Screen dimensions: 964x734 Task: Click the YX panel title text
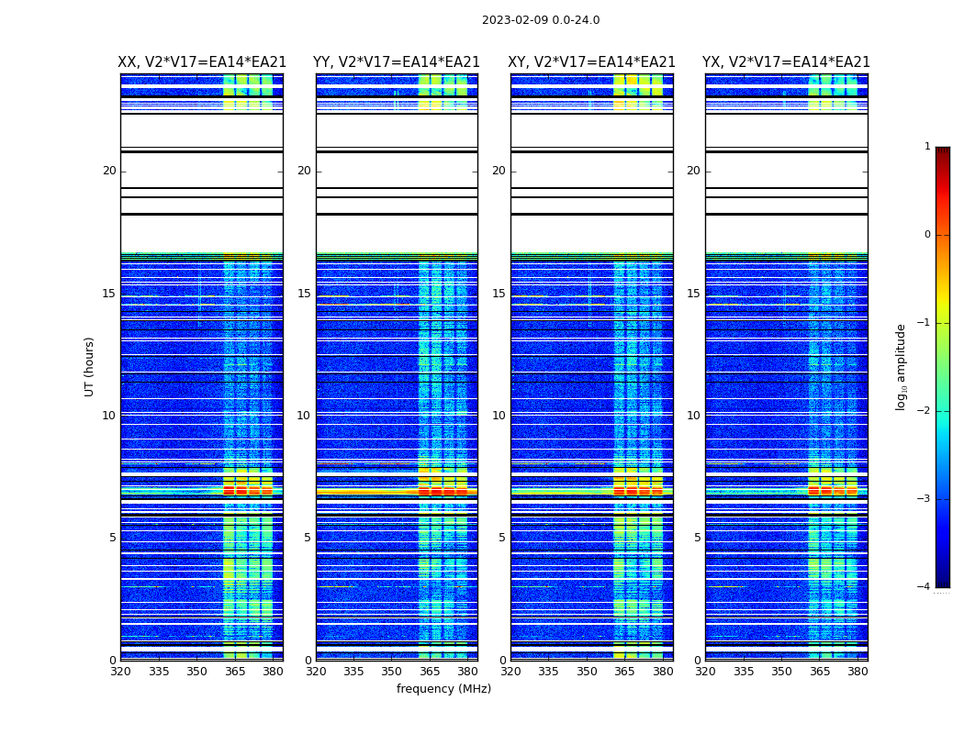[786, 62]
